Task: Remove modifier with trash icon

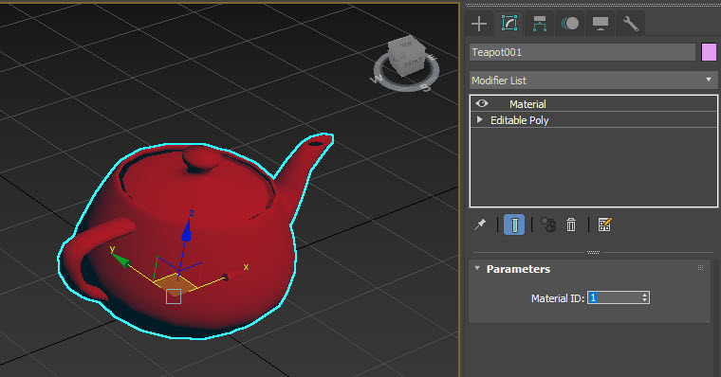Action: 571,224
